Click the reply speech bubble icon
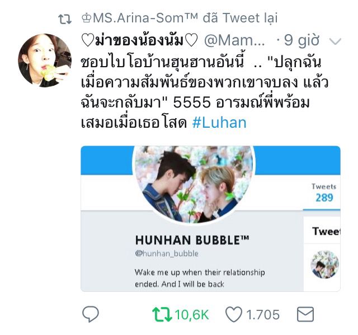The image size is (358, 335). [x=91, y=314]
